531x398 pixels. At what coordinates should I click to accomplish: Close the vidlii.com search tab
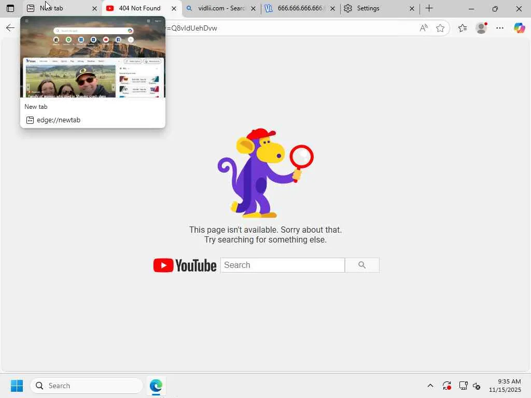coord(253,9)
